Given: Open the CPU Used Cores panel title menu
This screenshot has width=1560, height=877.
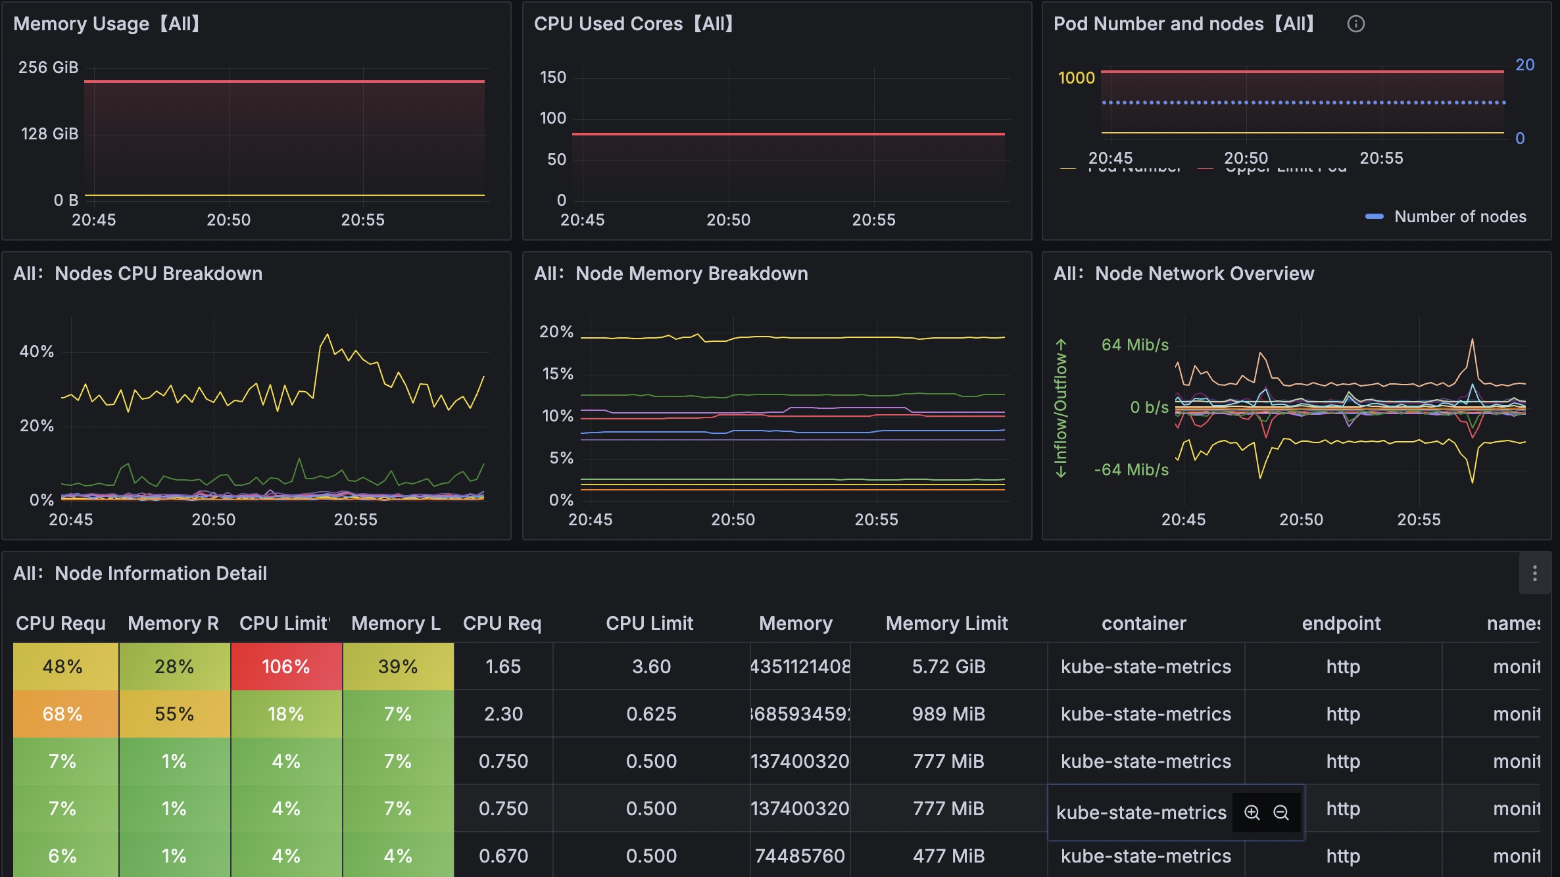Looking at the screenshot, I should 631,24.
